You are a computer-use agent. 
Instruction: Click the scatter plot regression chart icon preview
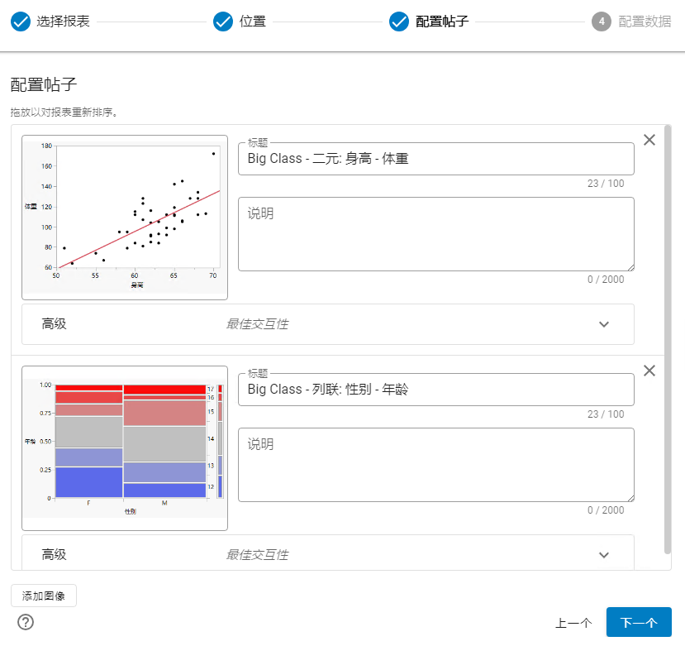pyautogui.click(x=124, y=217)
